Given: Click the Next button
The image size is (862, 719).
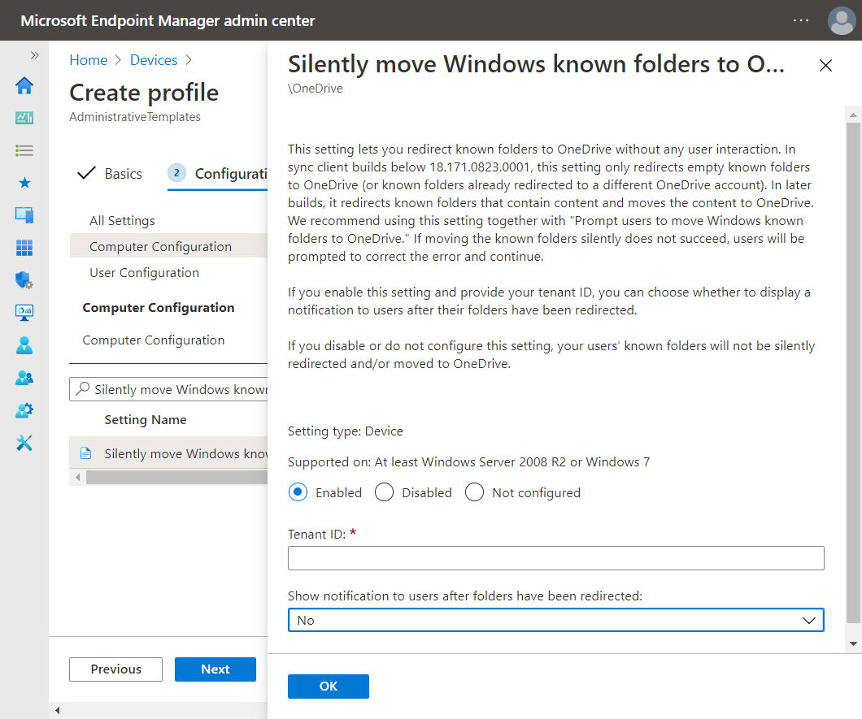Looking at the screenshot, I should (215, 669).
